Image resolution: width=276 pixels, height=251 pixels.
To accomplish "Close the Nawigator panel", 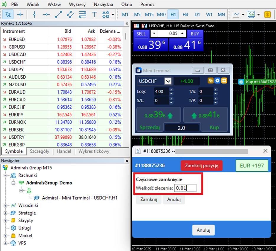I will pos(127,161).
